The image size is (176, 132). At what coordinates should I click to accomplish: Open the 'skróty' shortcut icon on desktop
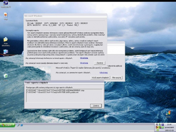(168, 114)
